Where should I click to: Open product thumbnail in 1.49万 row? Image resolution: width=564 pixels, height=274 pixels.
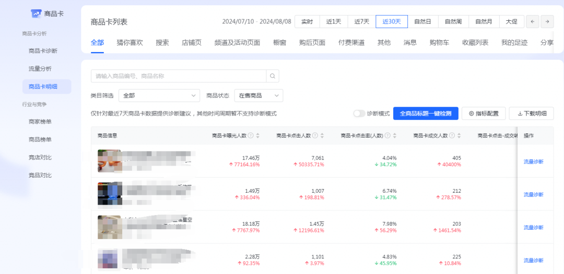tap(109, 194)
